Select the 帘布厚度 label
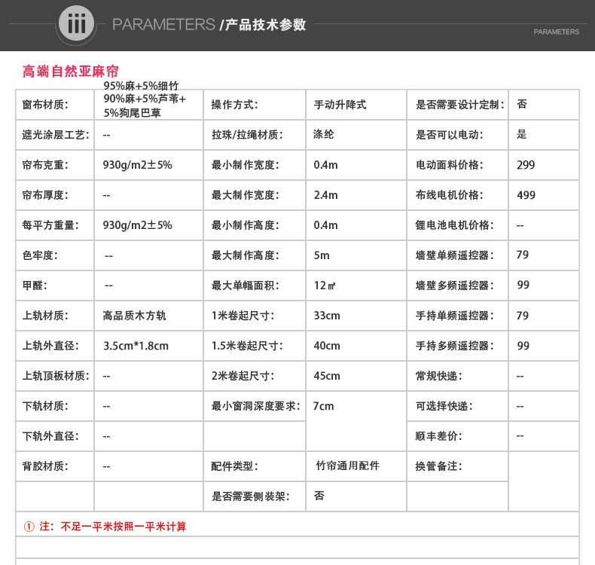Screen dimensions: 595x565 45,195
